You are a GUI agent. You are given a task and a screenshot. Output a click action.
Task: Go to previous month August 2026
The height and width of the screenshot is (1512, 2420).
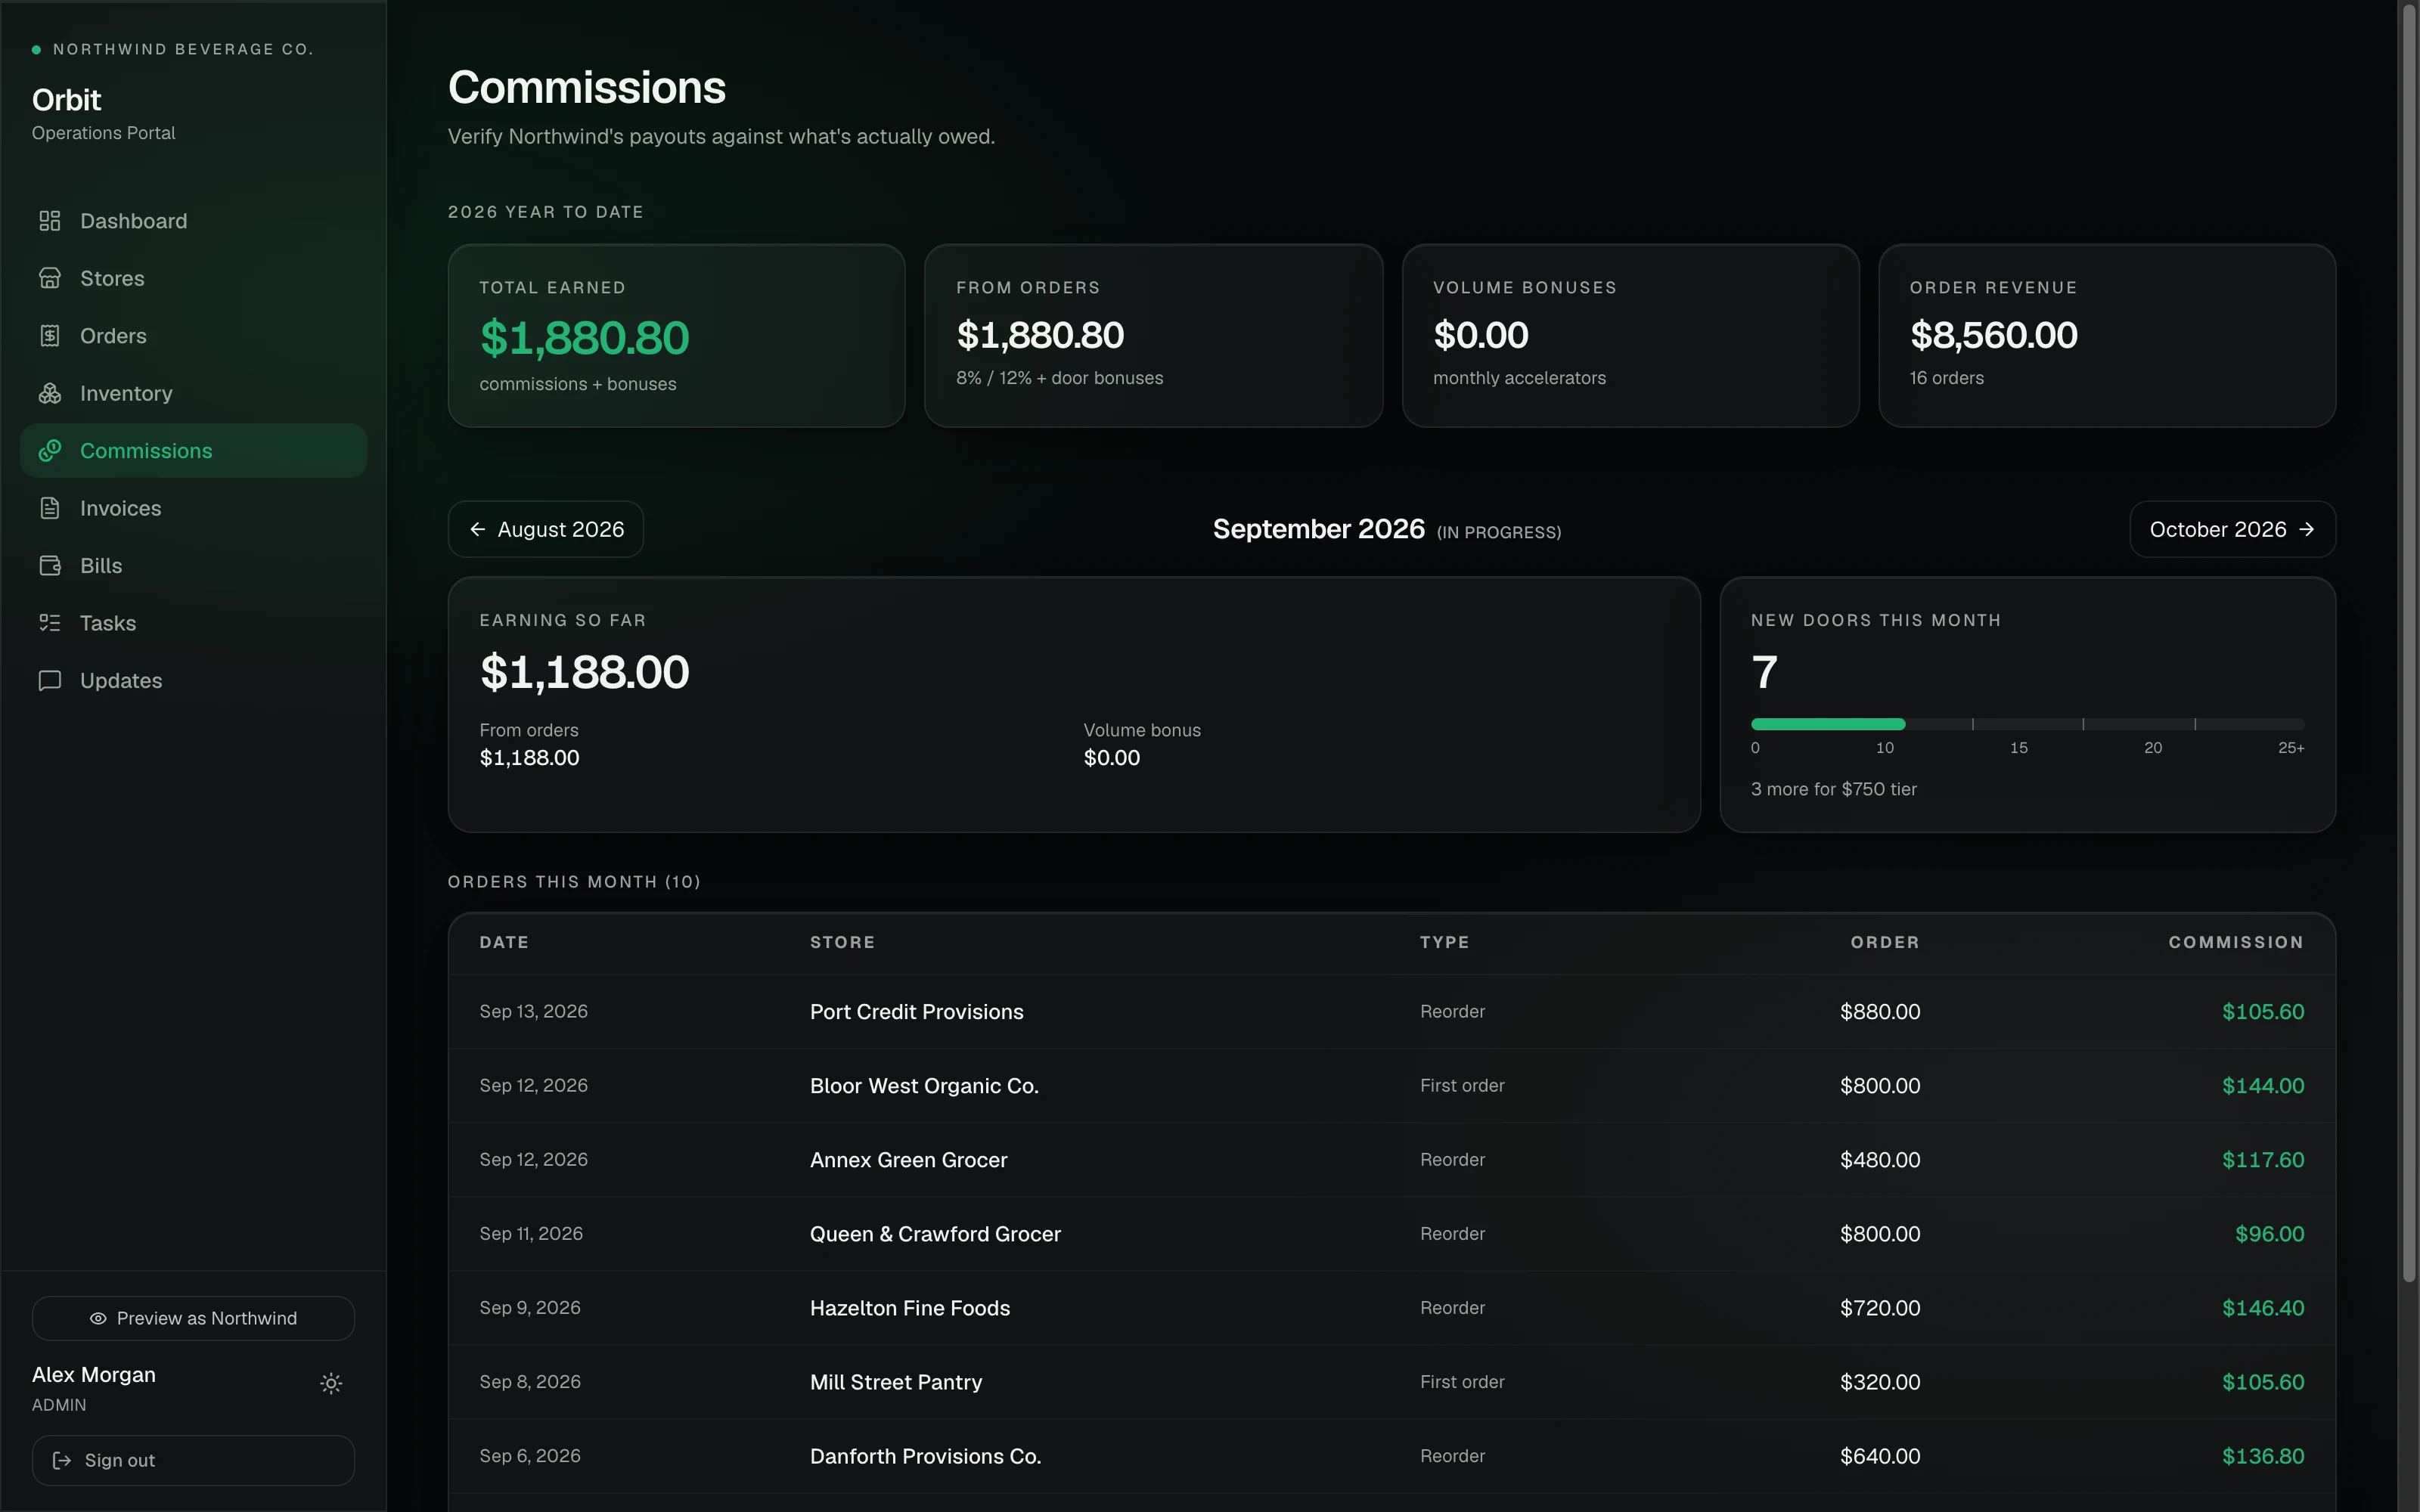click(x=546, y=529)
